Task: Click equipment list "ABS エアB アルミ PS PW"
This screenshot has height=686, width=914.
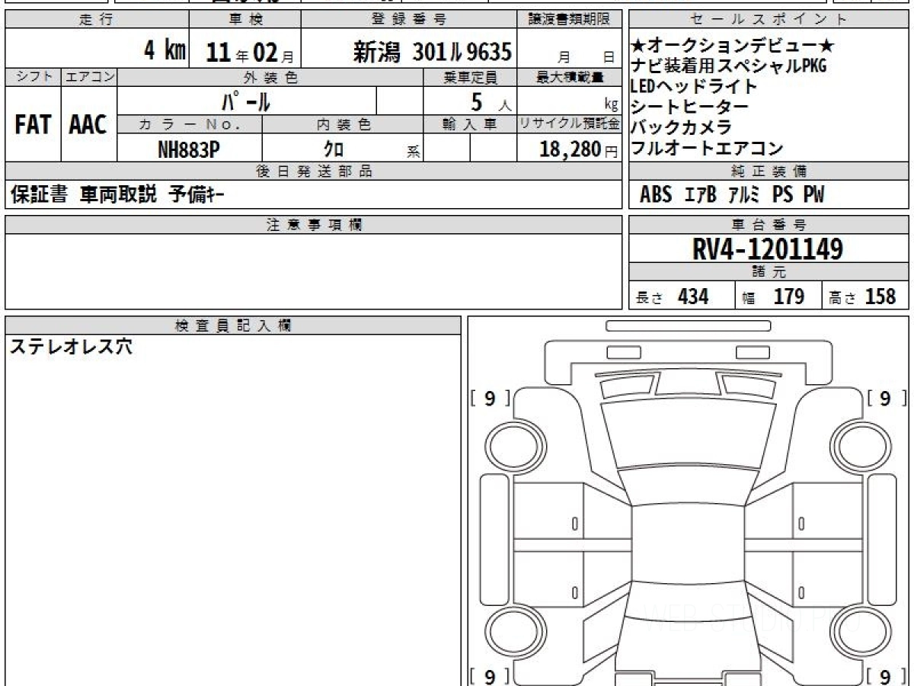Action: click(x=732, y=195)
